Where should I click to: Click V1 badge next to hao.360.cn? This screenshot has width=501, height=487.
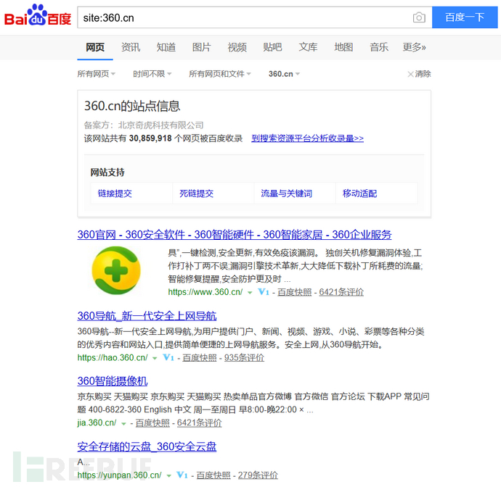tap(168, 357)
